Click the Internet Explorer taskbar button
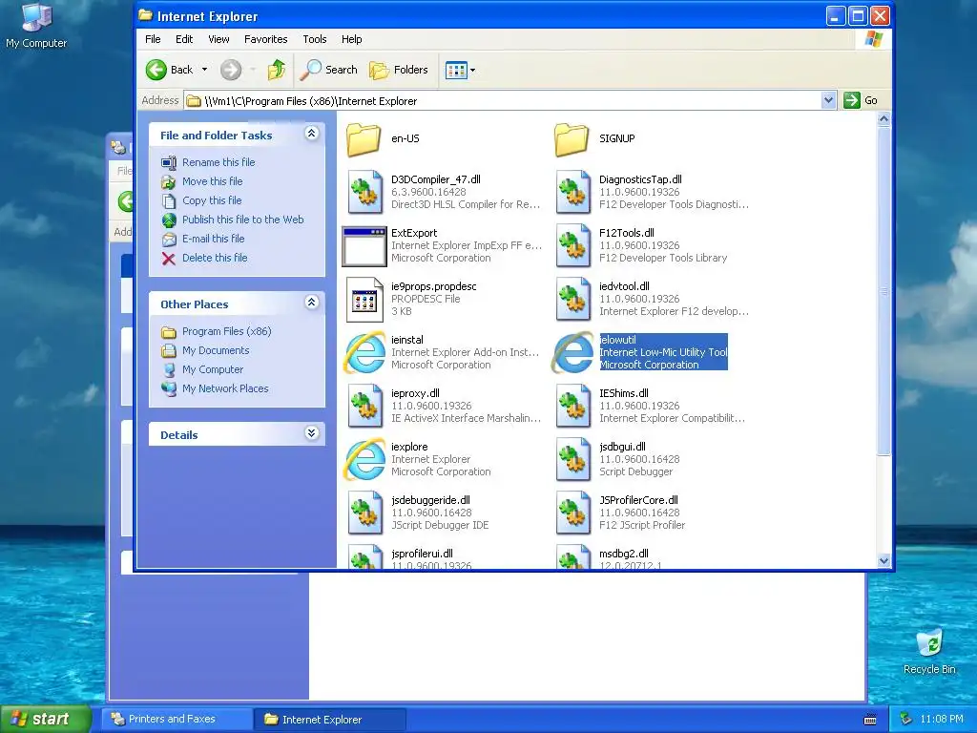Image resolution: width=977 pixels, height=733 pixels. pos(330,720)
